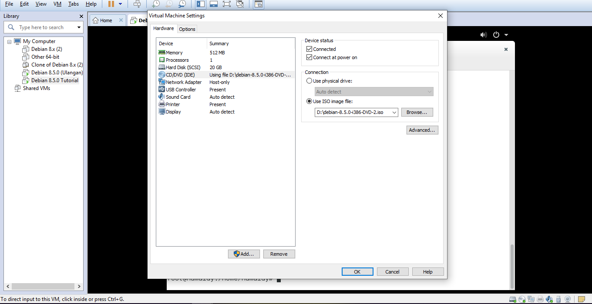The height and width of the screenshot is (304, 592).
Task: Click the Advanced... button
Action: pyautogui.click(x=422, y=130)
